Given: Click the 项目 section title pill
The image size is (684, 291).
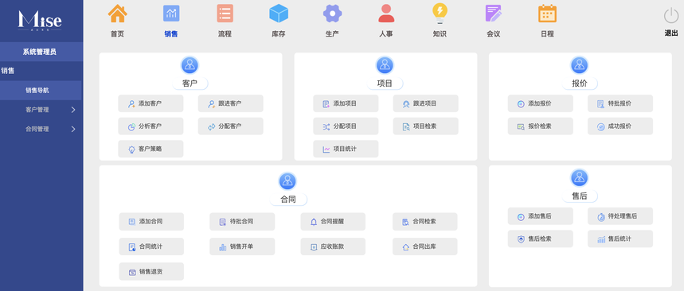Looking at the screenshot, I should coord(385,83).
